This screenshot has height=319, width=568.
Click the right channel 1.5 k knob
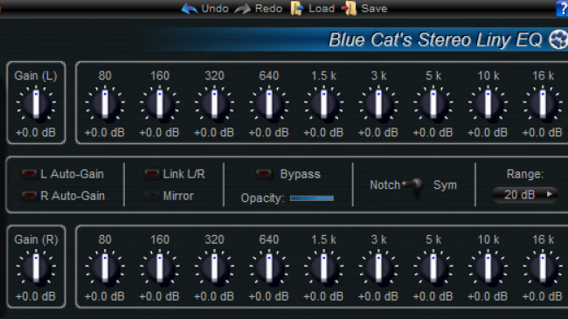pyautogui.click(x=324, y=268)
